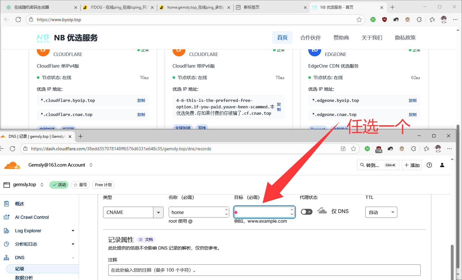The height and width of the screenshot is (280, 462).
Task: Switch to the ITDOG ping browser tab
Action: click(x=118, y=7)
